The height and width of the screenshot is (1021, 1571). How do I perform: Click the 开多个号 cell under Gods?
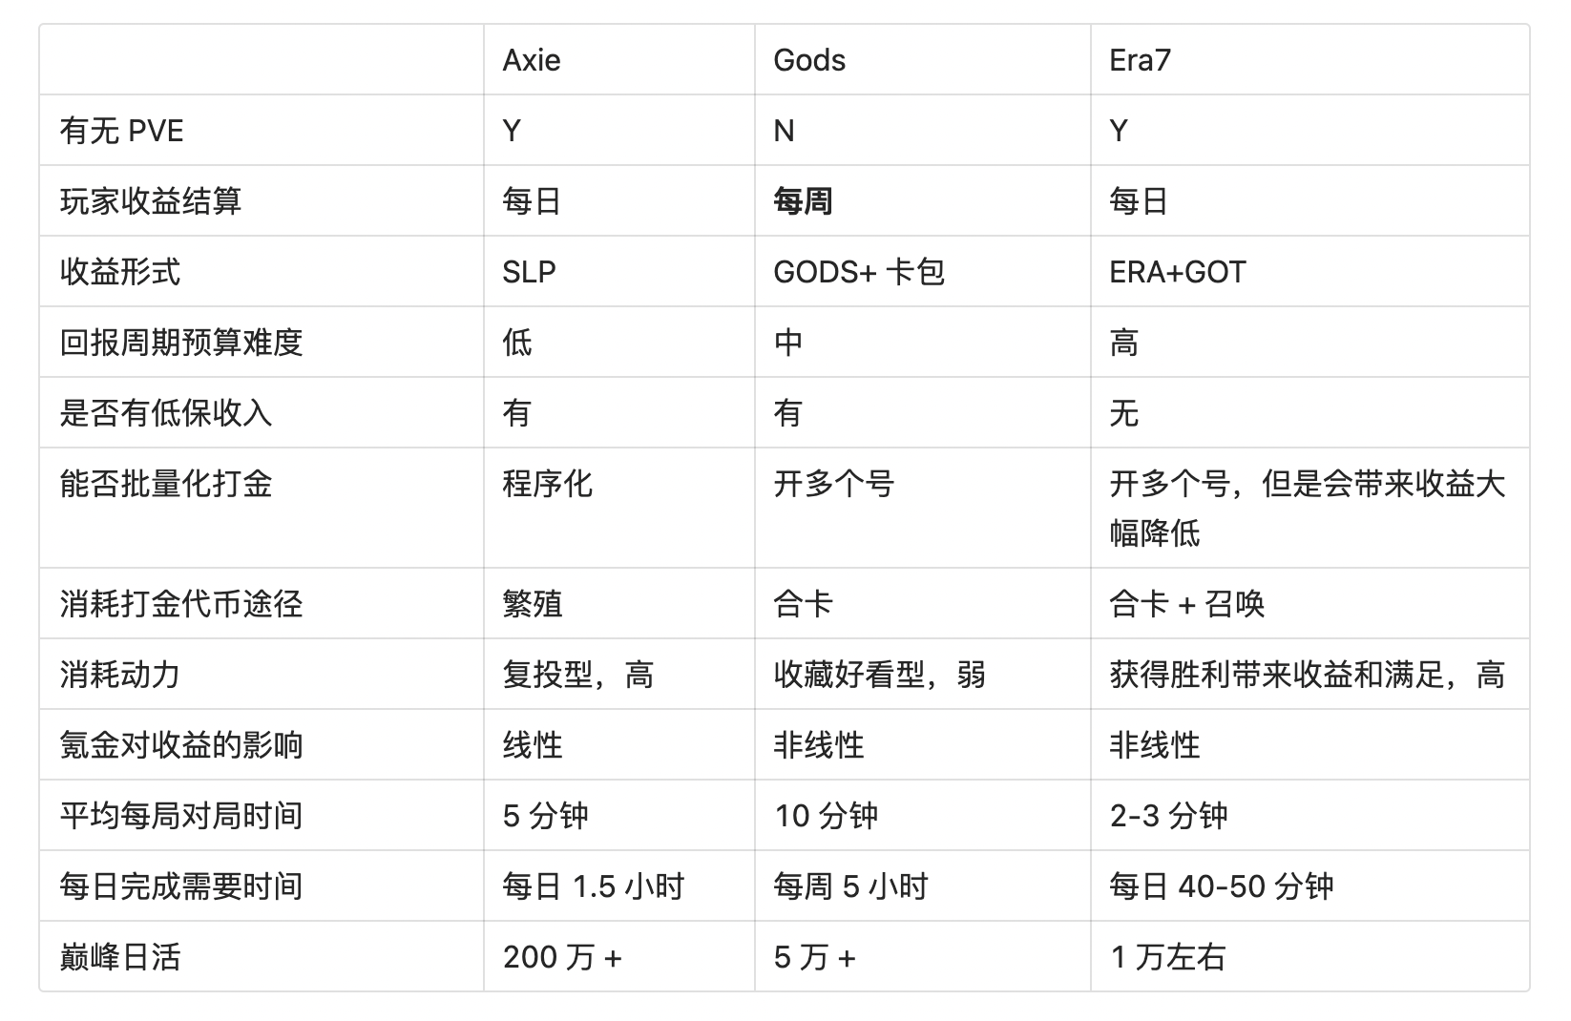(833, 484)
